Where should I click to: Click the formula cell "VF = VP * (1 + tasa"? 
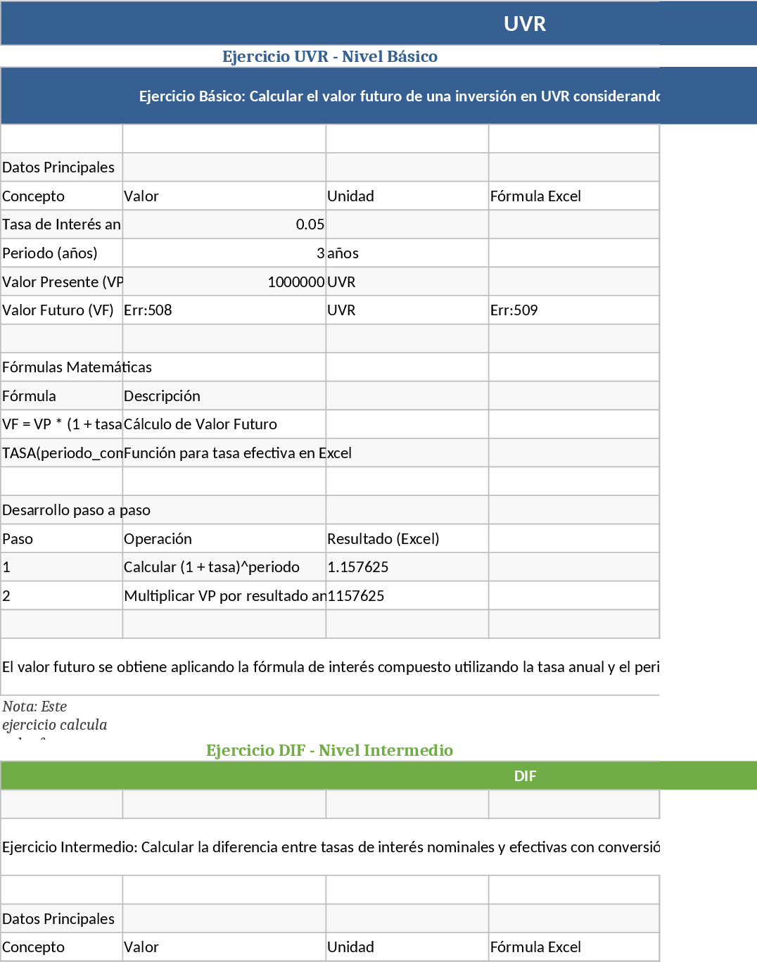61,424
